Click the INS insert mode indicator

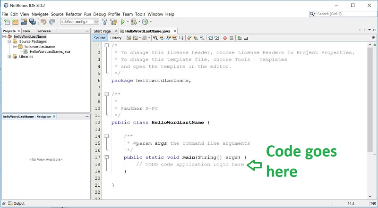tap(373, 203)
